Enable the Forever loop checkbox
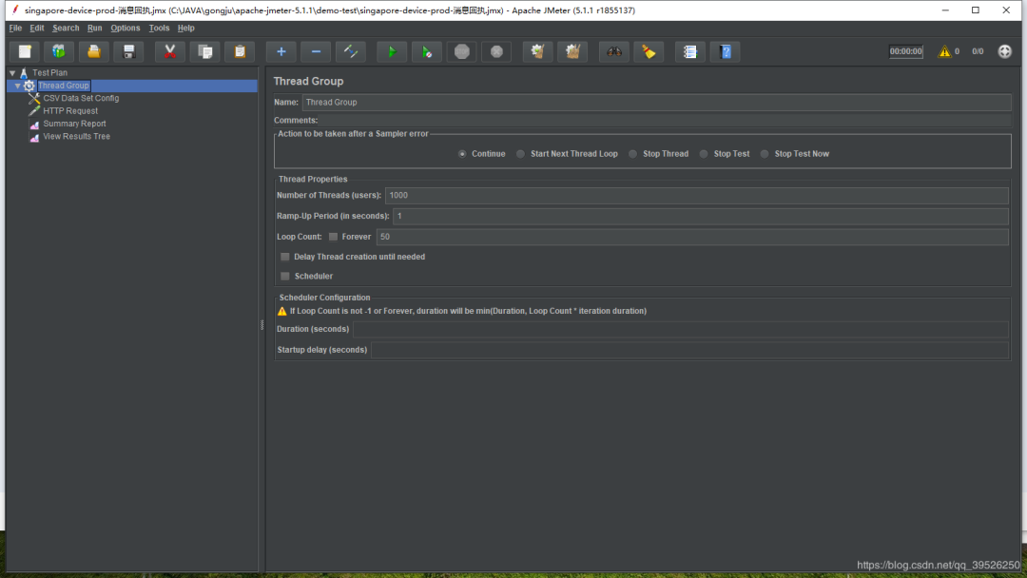The height and width of the screenshot is (578, 1027). point(333,237)
